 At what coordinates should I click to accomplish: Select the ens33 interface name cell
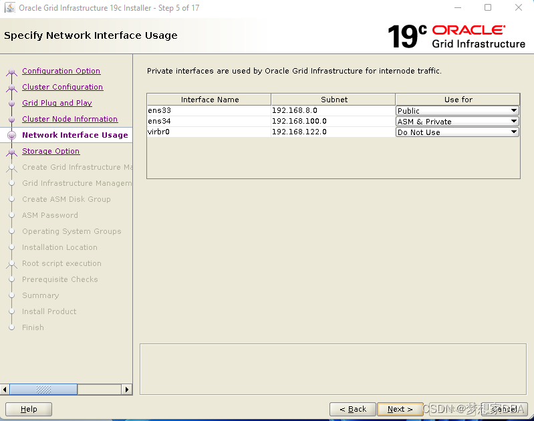click(209, 110)
